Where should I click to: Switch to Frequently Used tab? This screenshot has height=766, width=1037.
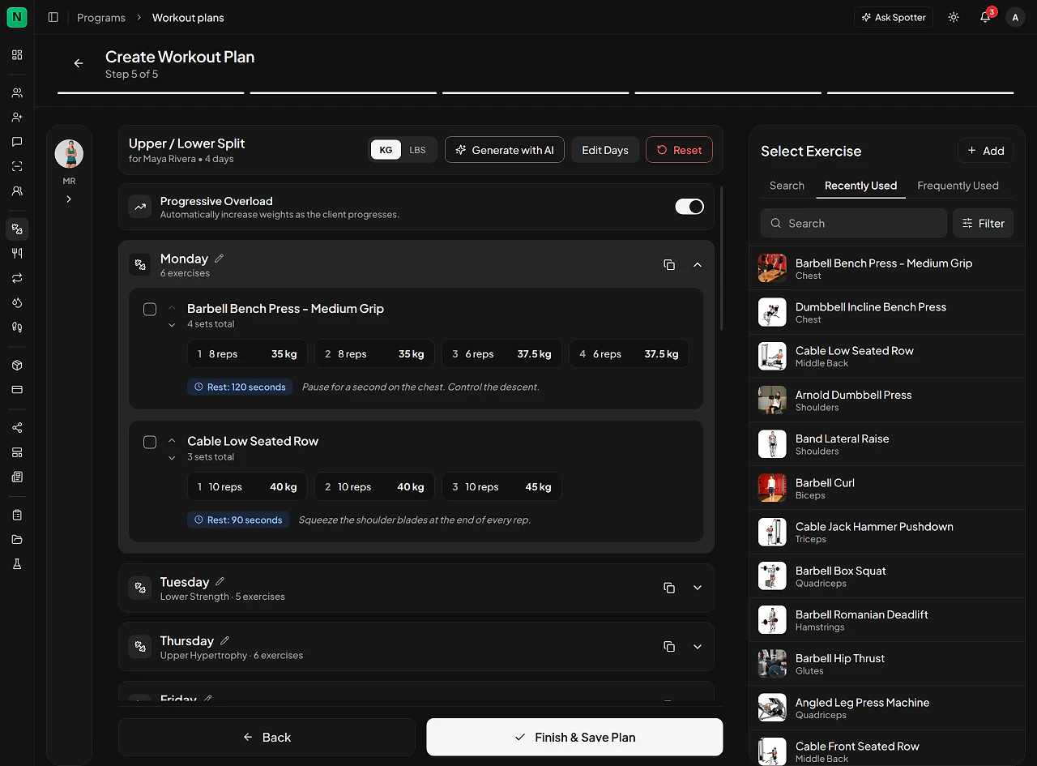click(958, 186)
